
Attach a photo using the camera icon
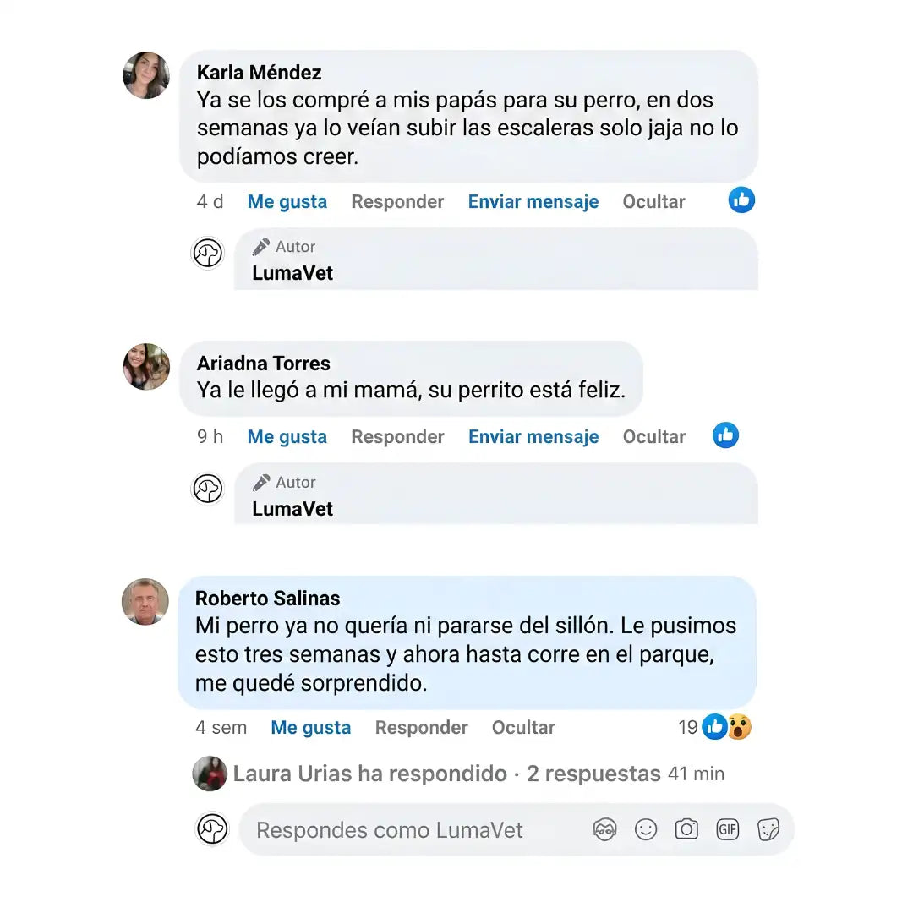coord(686,829)
